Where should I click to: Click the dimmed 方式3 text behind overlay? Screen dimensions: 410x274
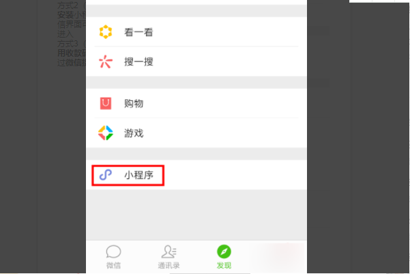68,44
